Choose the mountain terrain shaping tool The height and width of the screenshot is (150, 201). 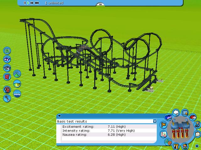[17, 74]
